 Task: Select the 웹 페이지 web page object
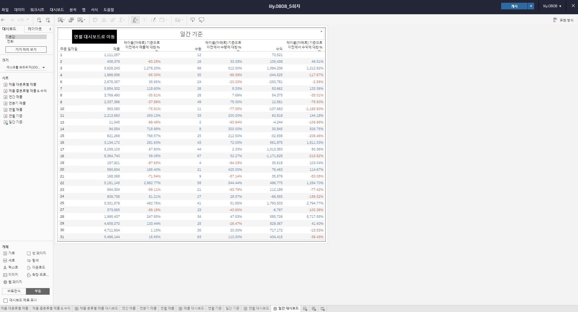tap(13, 282)
